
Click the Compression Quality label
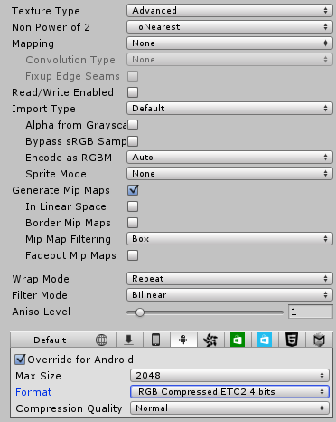[x=69, y=408]
